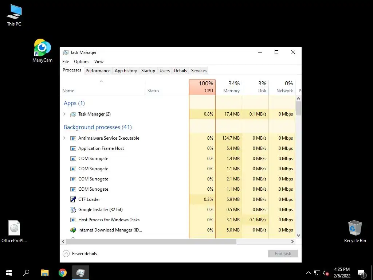The image size is (373, 280).
Task: Select the Google Installer (32 bit) process name
Action: point(101,210)
